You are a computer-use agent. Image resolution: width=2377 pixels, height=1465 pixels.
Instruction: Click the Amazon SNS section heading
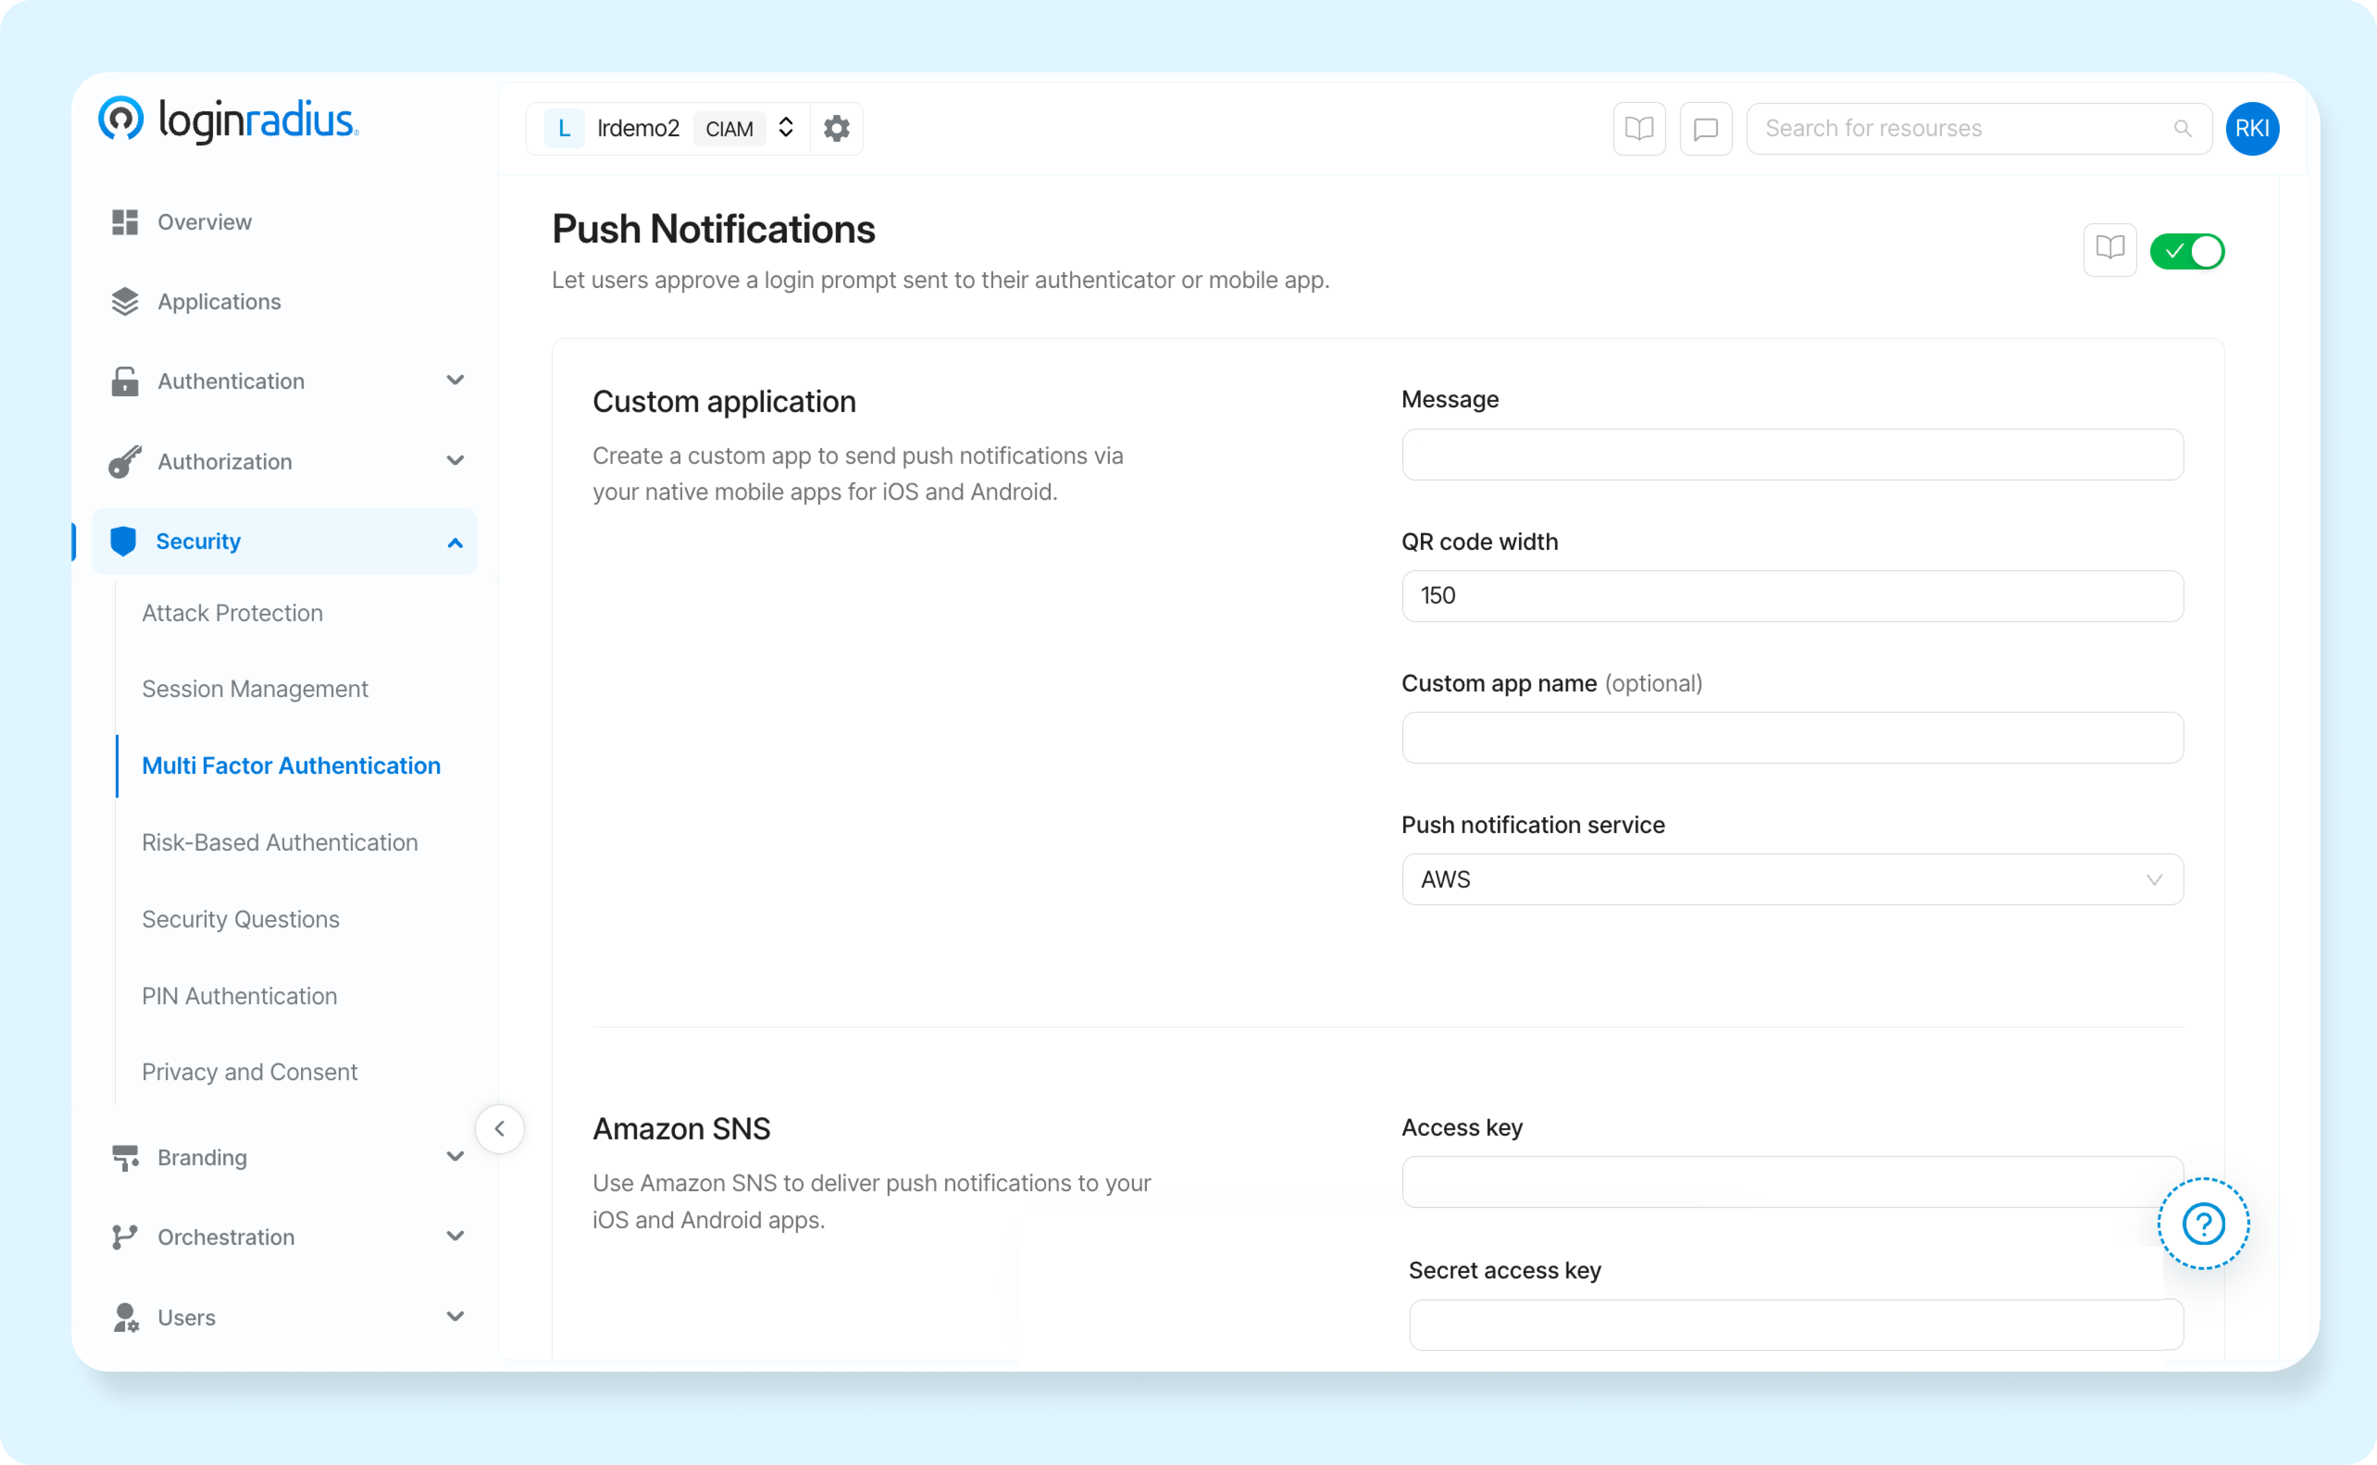(681, 1129)
